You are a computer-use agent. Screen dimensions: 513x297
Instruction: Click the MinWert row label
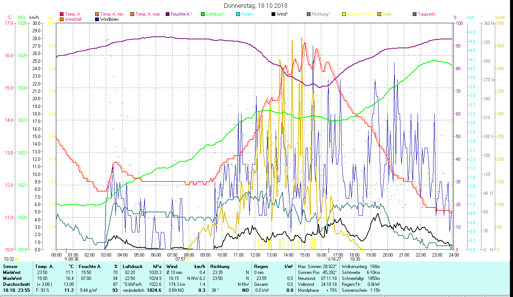coord(12,272)
